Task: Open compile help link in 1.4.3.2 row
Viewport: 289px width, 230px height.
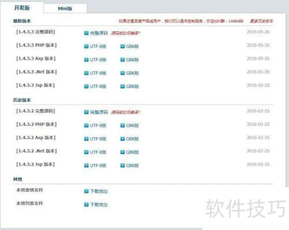Action: (x=125, y=112)
